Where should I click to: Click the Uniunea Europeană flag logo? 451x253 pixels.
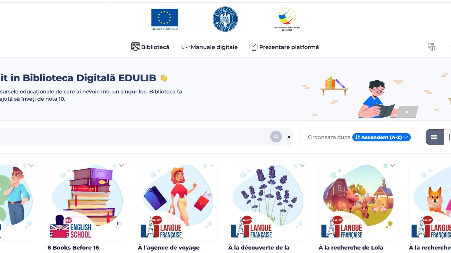pyautogui.click(x=165, y=19)
